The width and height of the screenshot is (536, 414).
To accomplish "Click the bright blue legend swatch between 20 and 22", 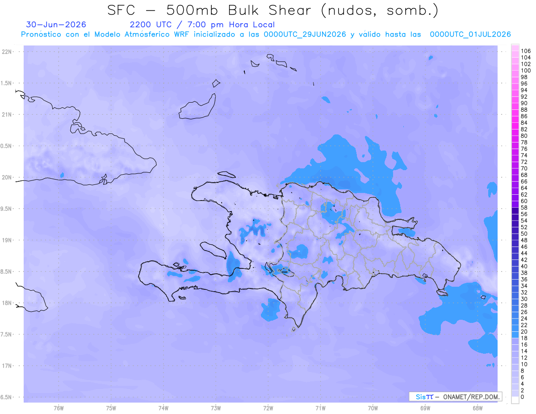I will (515, 328).
